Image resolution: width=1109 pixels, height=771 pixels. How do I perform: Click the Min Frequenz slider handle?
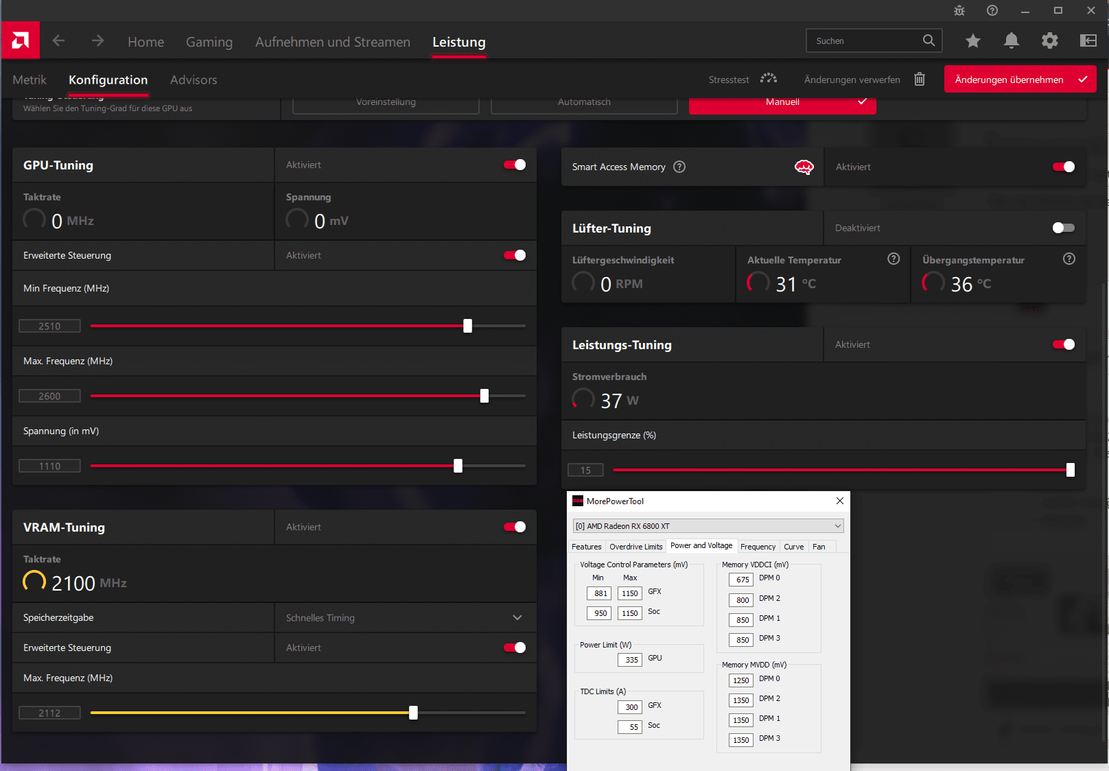tap(467, 326)
